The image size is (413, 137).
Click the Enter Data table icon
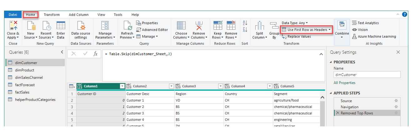pos(61,26)
